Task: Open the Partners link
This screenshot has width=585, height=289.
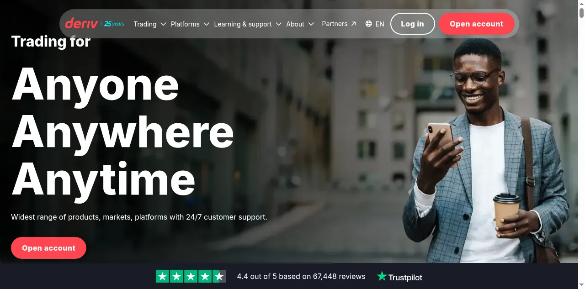Action: 339,24
